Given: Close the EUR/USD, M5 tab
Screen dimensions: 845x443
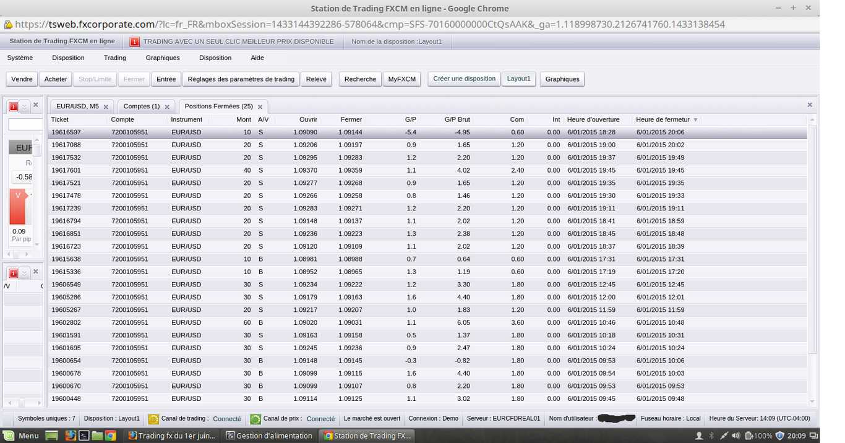Looking at the screenshot, I should point(106,107).
